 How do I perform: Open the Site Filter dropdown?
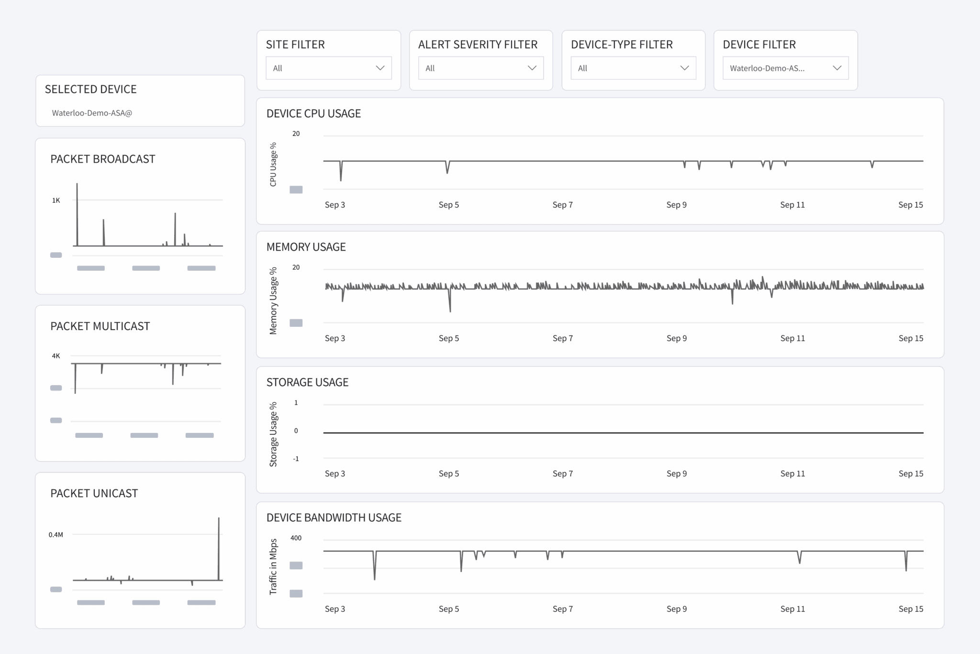[x=328, y=68]
